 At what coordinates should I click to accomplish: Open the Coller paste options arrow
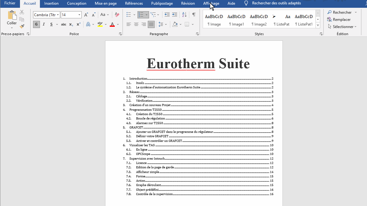(12, 28)
